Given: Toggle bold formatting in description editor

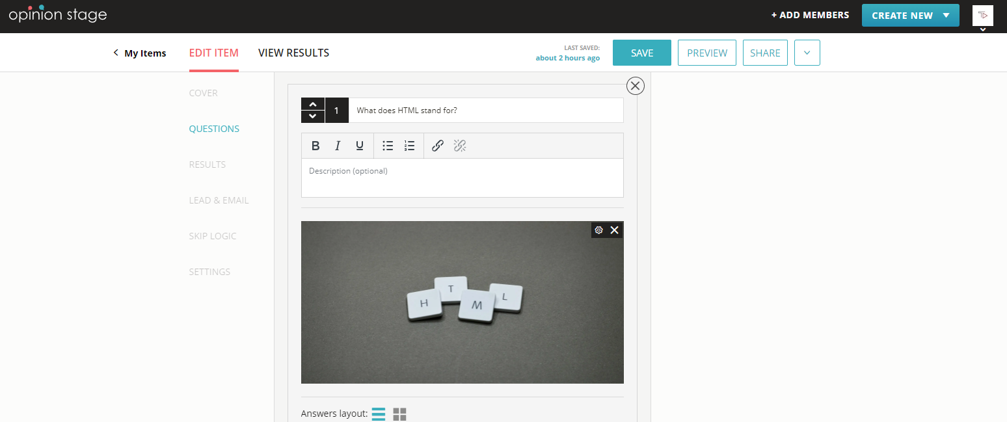Looking at the screenshot, I should pos(316,146).
